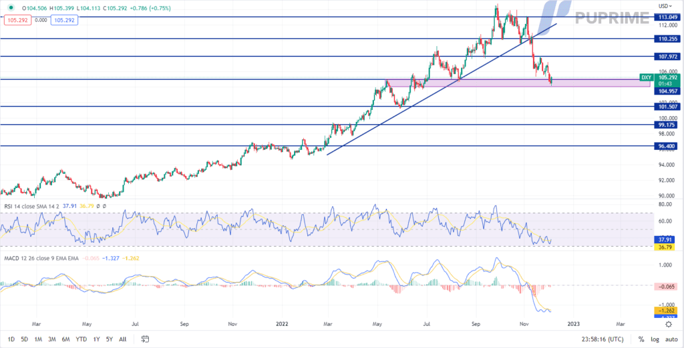Image resolution: width=684 pixels, height=348 pixels.
Task: Click the yellow 36.79 RSI axis label
Action: click(666, 247)
